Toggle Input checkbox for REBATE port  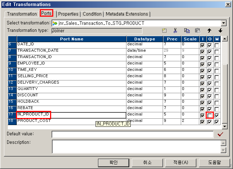tap(202, 109)
